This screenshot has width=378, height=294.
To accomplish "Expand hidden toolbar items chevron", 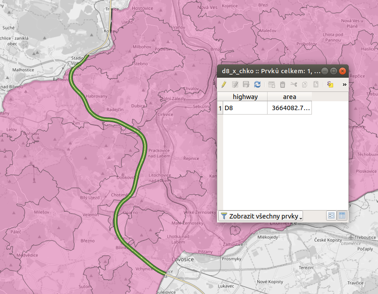I will coord(344,84).
